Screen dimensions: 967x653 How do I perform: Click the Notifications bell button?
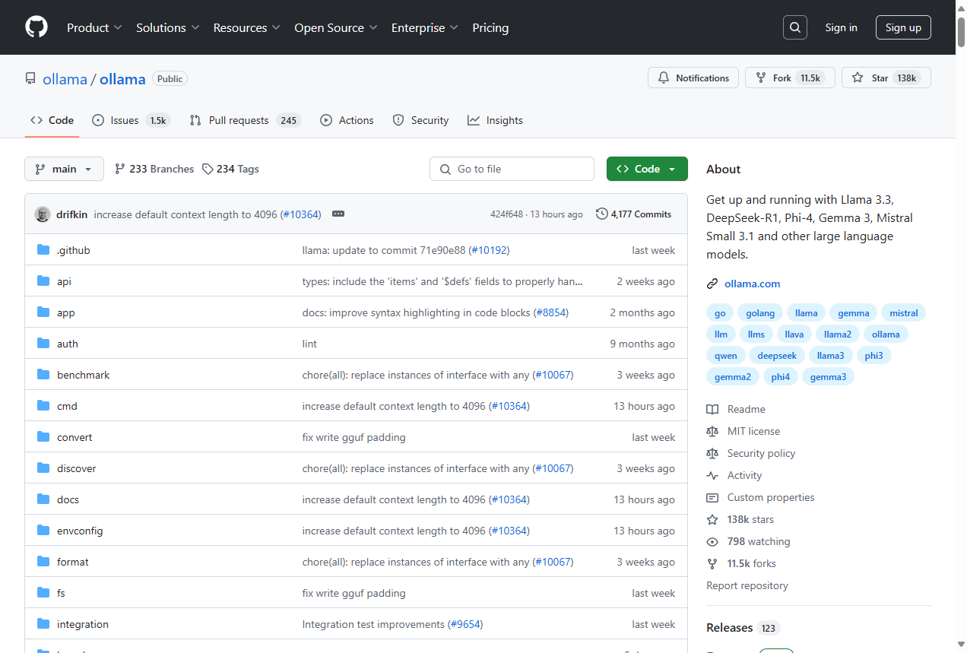[693, 78]
